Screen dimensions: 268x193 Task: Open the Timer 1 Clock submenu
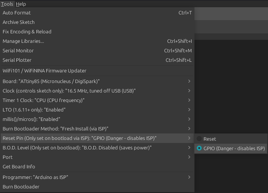(44, 100)
